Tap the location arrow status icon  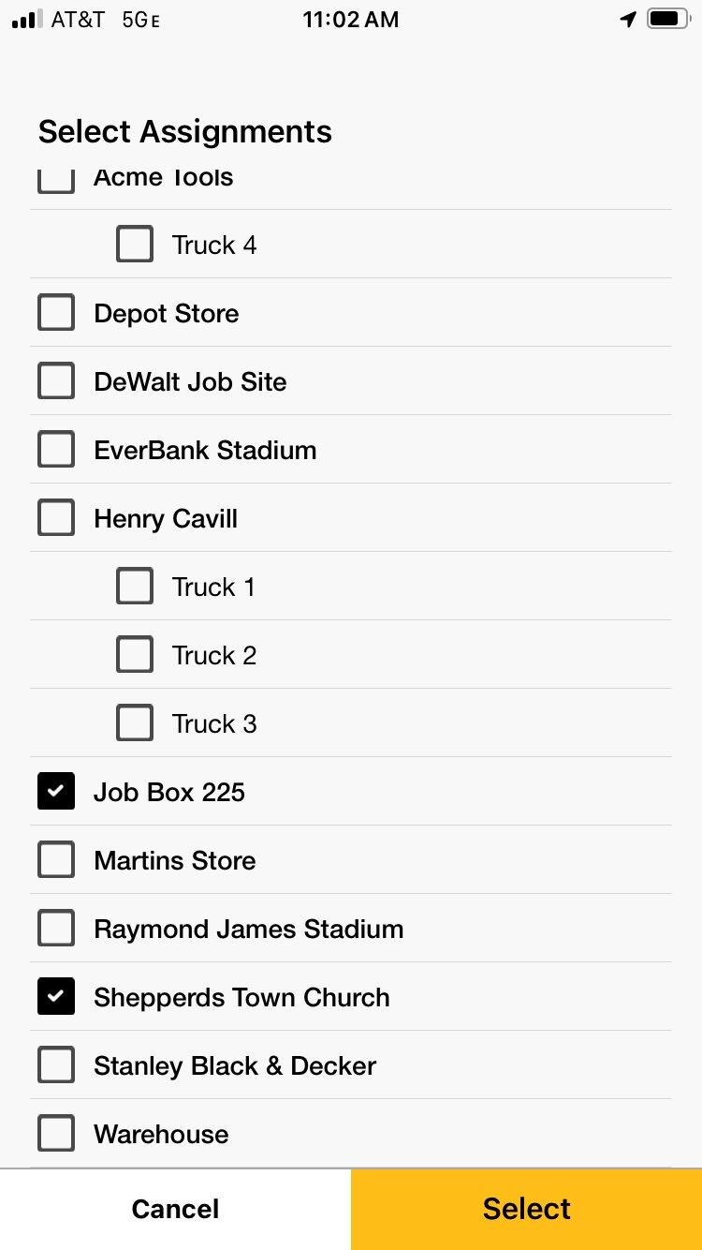pos(628,19)
